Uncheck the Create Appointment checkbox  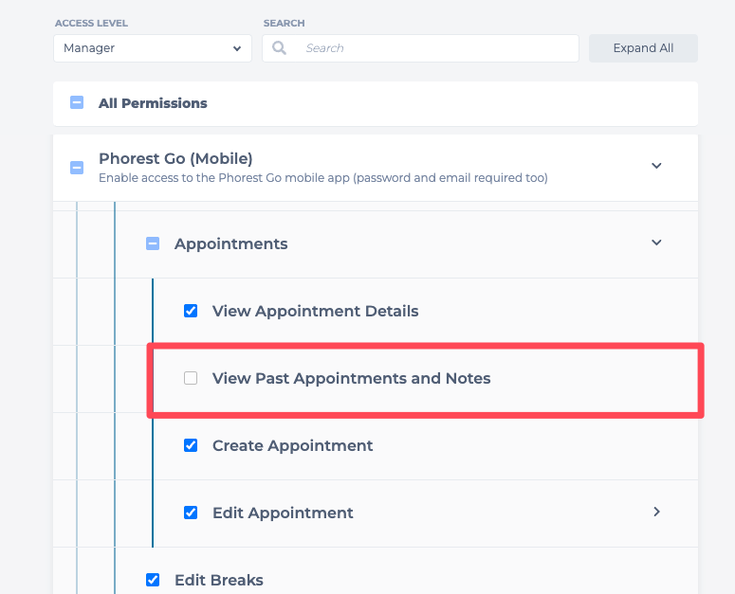[191, 445]
